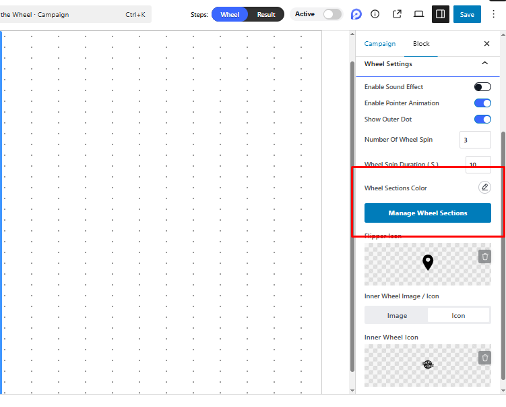Screen dimensions: 506x407
Task: Click the info circle icon
Action: tap(375, 14)
